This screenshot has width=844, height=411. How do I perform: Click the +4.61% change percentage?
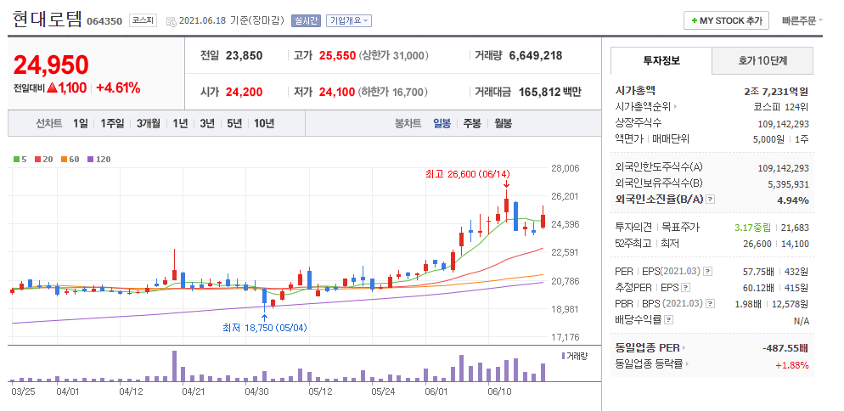[x=118, y=88]
